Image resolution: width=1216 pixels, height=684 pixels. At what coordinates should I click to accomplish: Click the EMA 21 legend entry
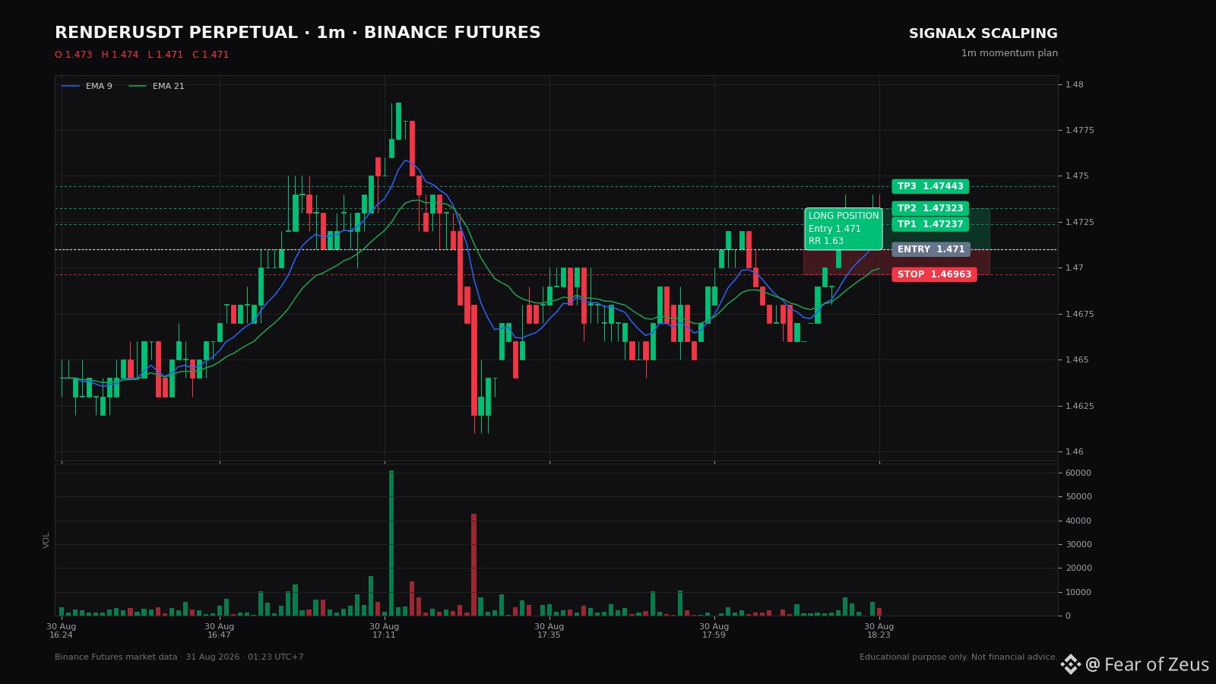tap(157, 87)
